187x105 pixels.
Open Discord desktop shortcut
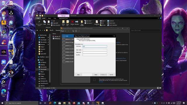tap(4, 73)
